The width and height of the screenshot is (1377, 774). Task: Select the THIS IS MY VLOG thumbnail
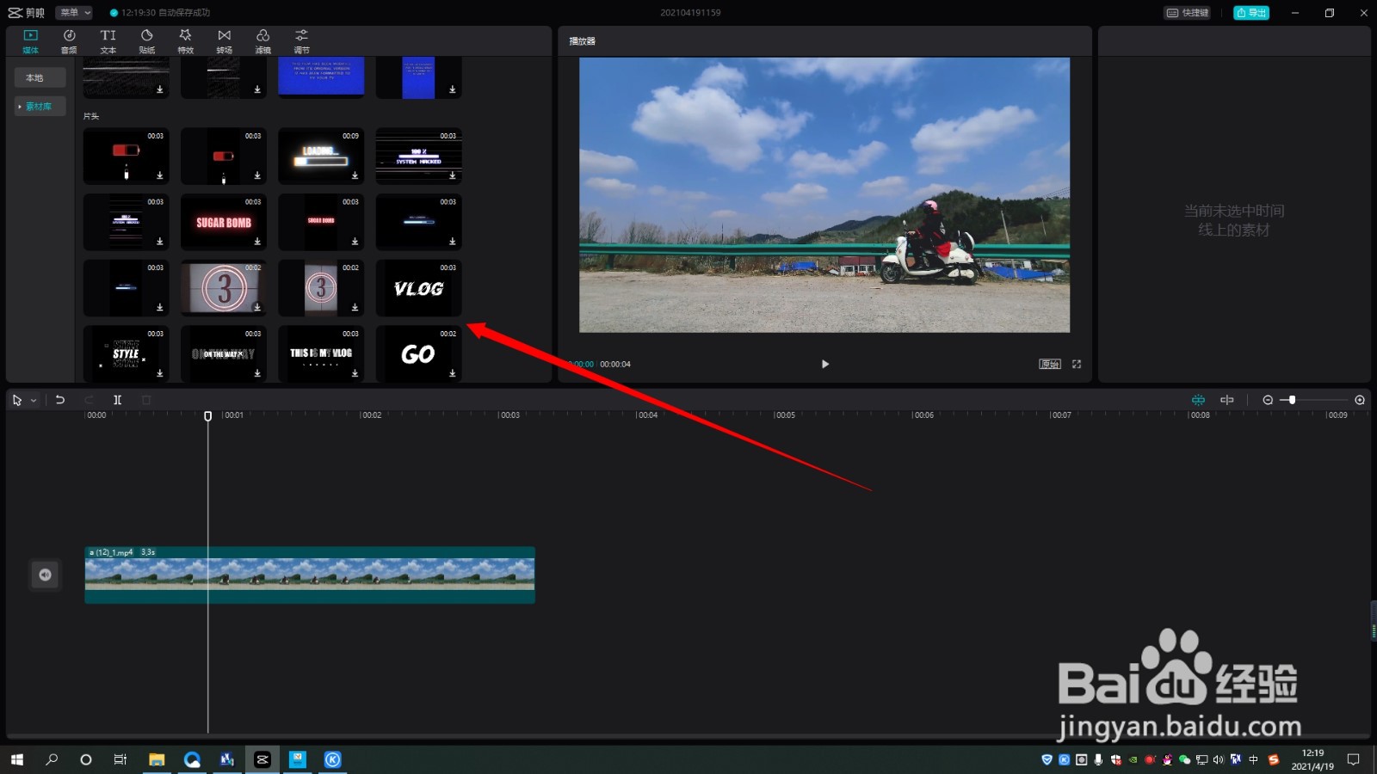[x=321, y=353]
